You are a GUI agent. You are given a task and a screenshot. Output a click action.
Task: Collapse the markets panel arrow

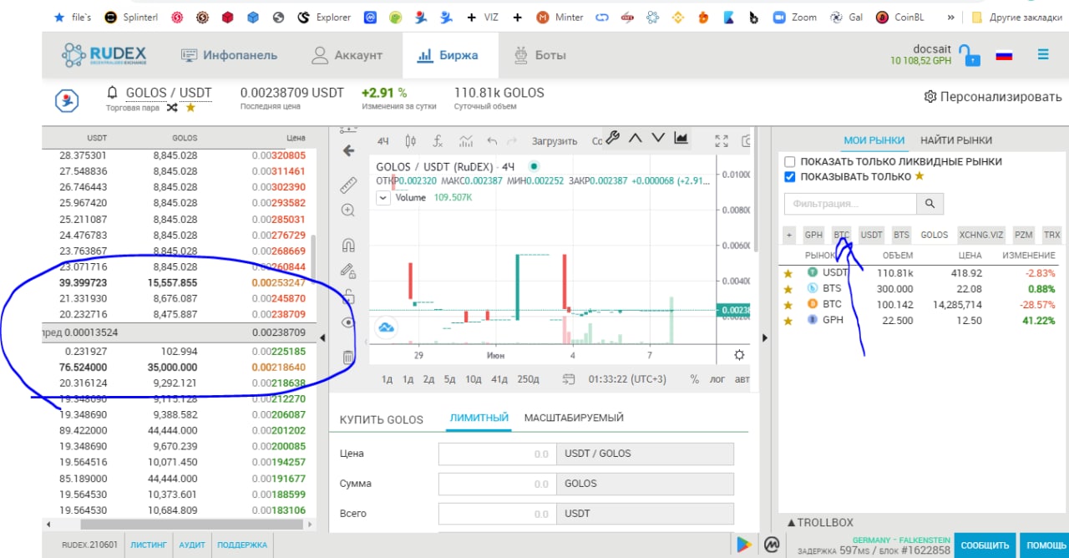click(763, 337)
